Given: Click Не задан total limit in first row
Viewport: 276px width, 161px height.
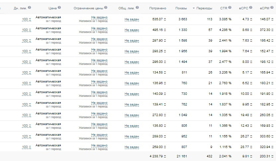Looking at the screenshot, I should coord(132,19).
